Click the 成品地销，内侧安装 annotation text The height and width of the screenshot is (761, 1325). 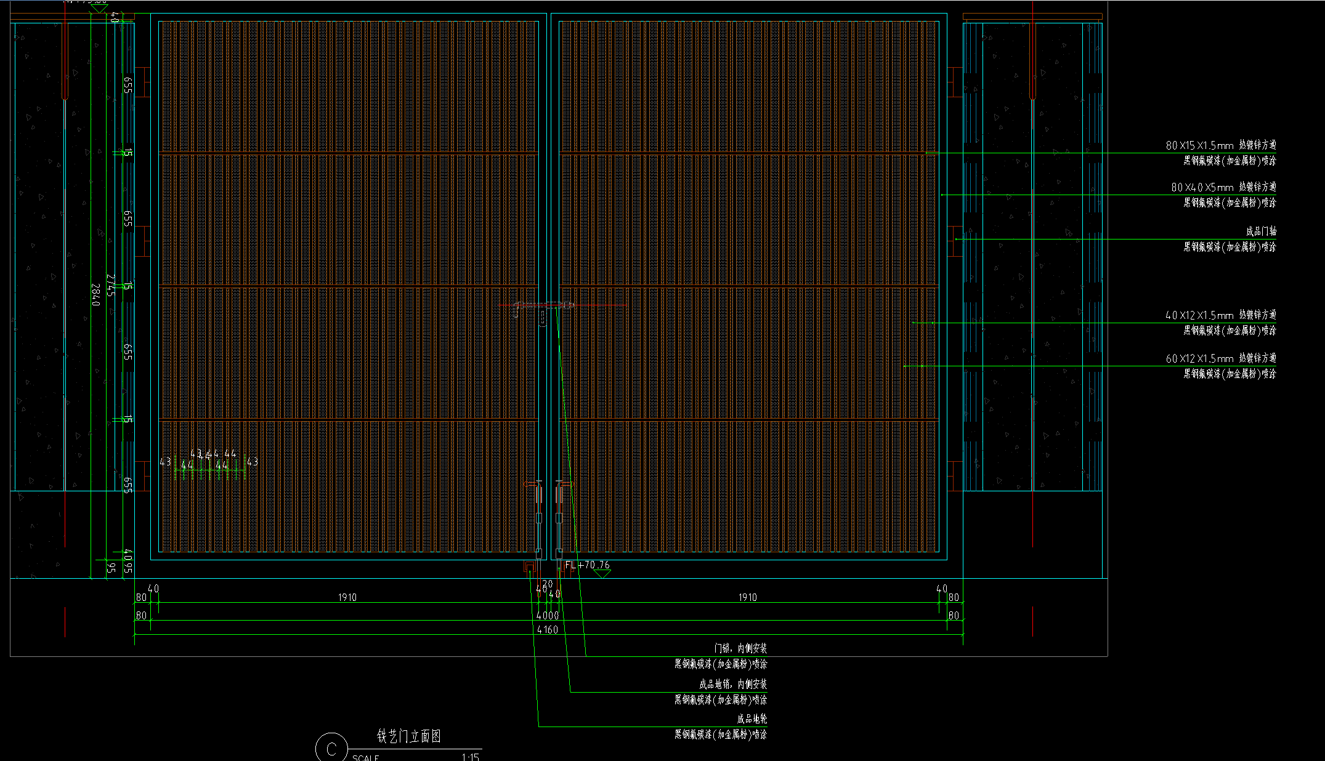[x=733, y=684]
